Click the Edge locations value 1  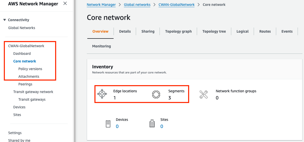coord(115,98)
